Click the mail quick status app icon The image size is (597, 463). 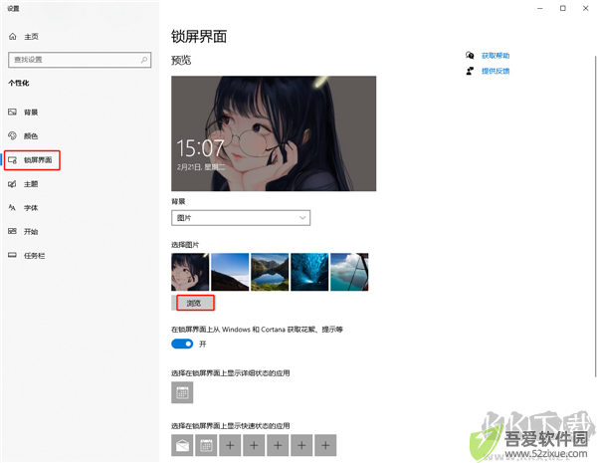(x=182, y=445)
